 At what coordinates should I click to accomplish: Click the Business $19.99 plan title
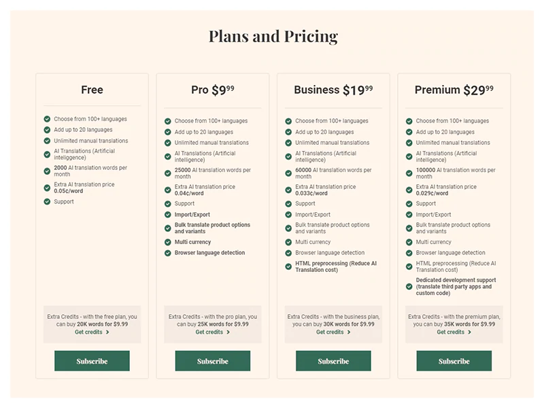click(x=333, y=90)
